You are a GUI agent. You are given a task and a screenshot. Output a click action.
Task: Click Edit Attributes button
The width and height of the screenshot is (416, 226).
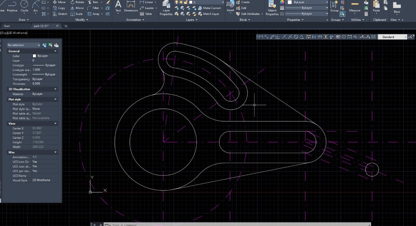[x=248, y=14]
